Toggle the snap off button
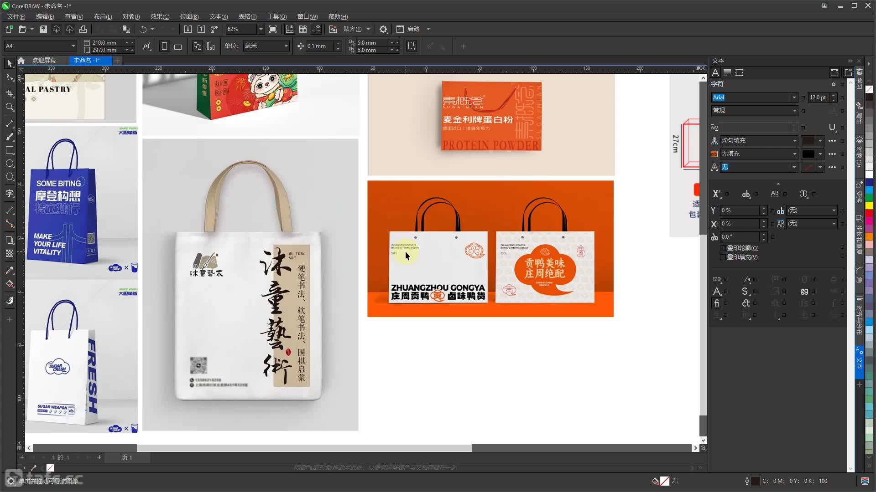 pos(333,29)
